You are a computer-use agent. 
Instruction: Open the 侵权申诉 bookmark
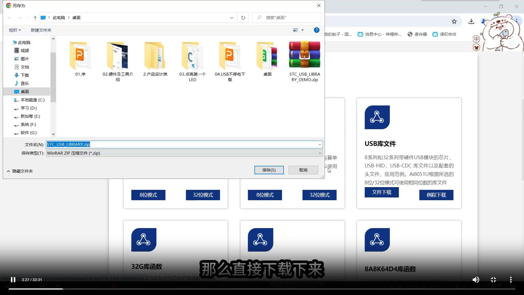444,34
